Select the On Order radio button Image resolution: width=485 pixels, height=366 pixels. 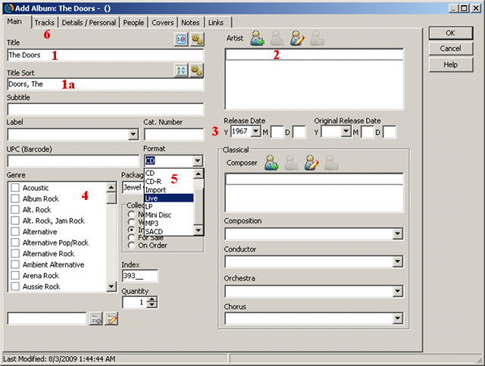coord(132,246)
